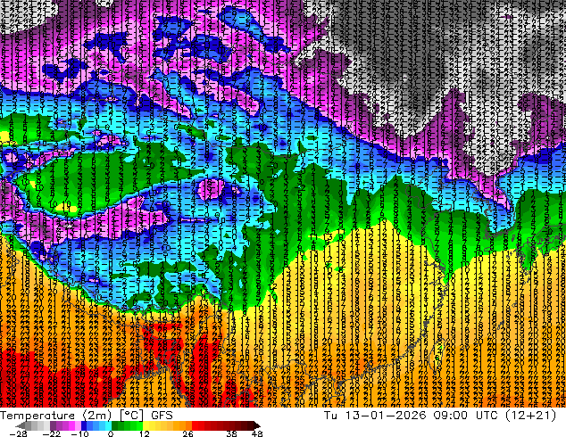Viewport: 566px width, 437px height.
Task: Select the green segment of the temperature color scale
Action: 127,425
